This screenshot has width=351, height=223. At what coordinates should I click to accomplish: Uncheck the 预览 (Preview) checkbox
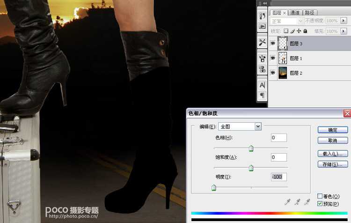pyautogui.click(x=320, y=204)
